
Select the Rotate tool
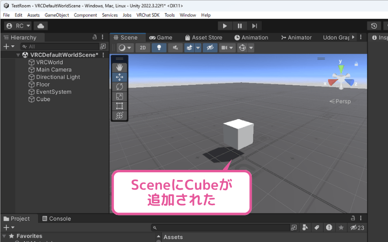point(119,87)
